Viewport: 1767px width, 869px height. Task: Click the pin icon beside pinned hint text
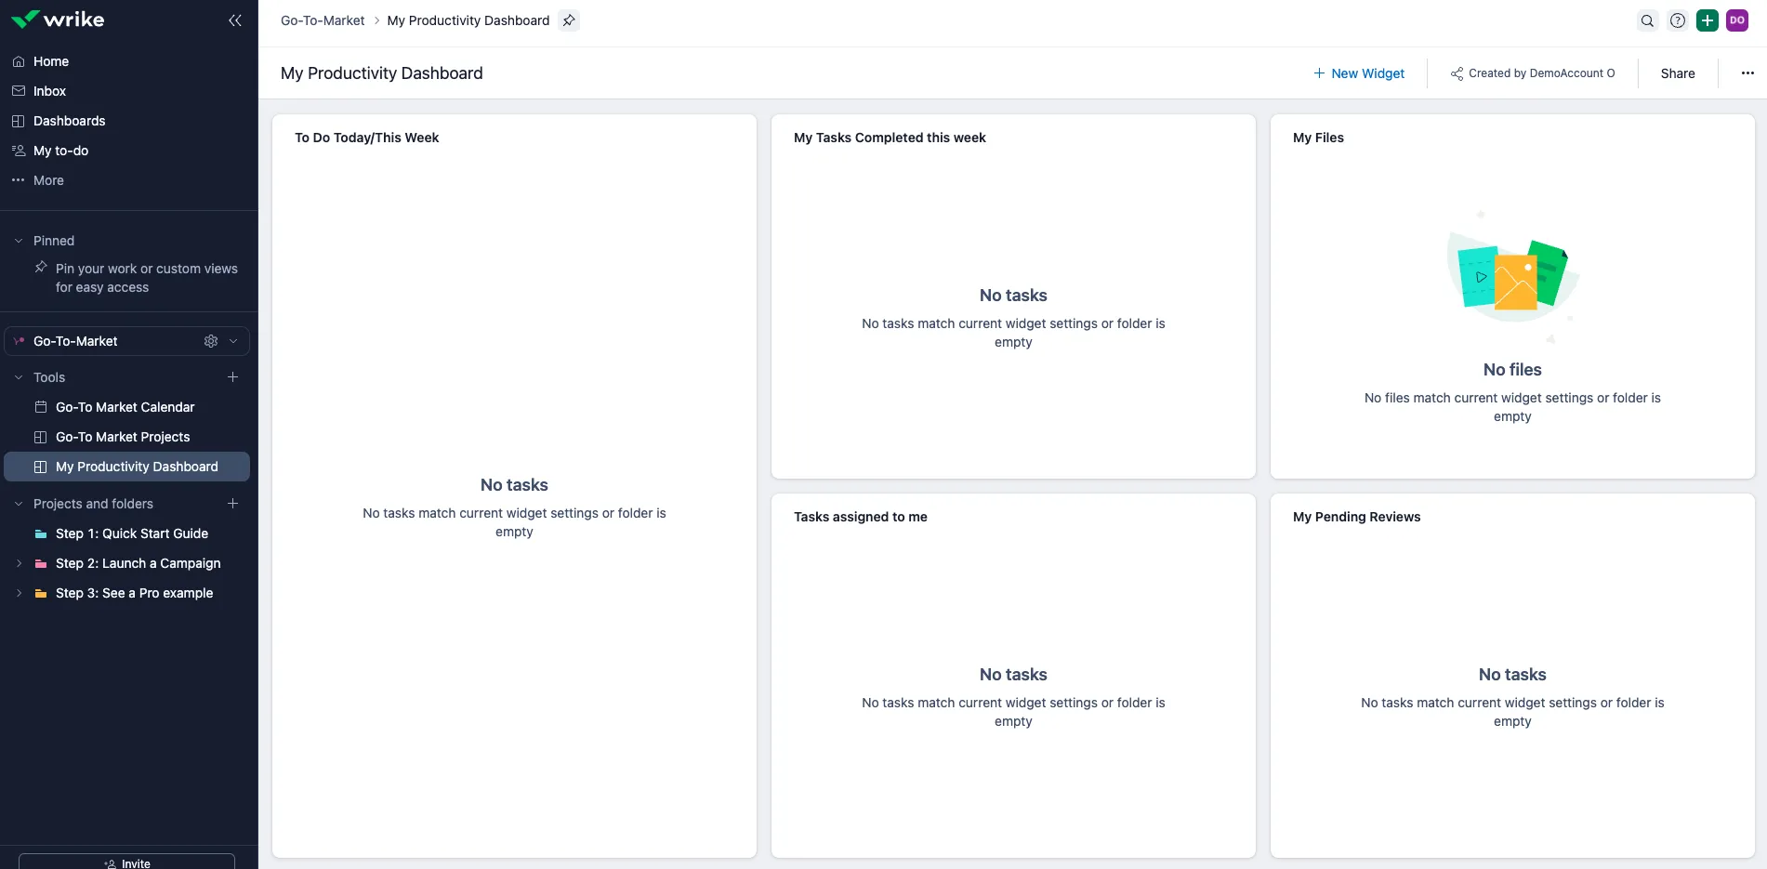coord(41,268)
